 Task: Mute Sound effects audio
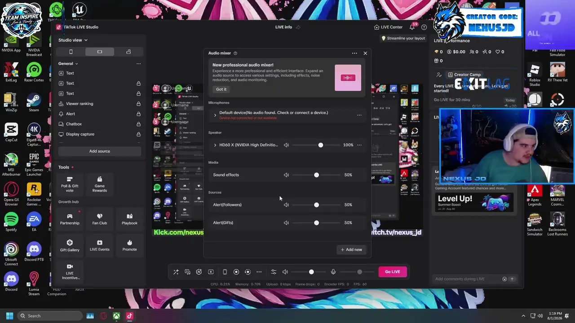pyautogui.click(x=286, y=175)
